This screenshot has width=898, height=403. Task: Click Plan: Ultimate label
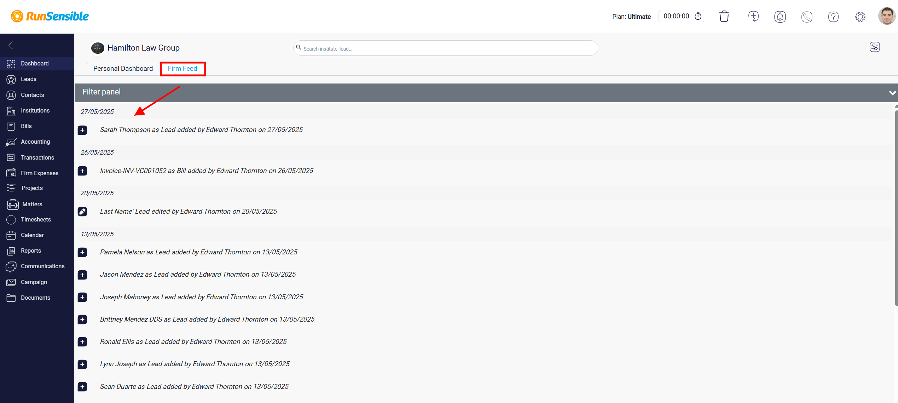(x=631, y=17)
